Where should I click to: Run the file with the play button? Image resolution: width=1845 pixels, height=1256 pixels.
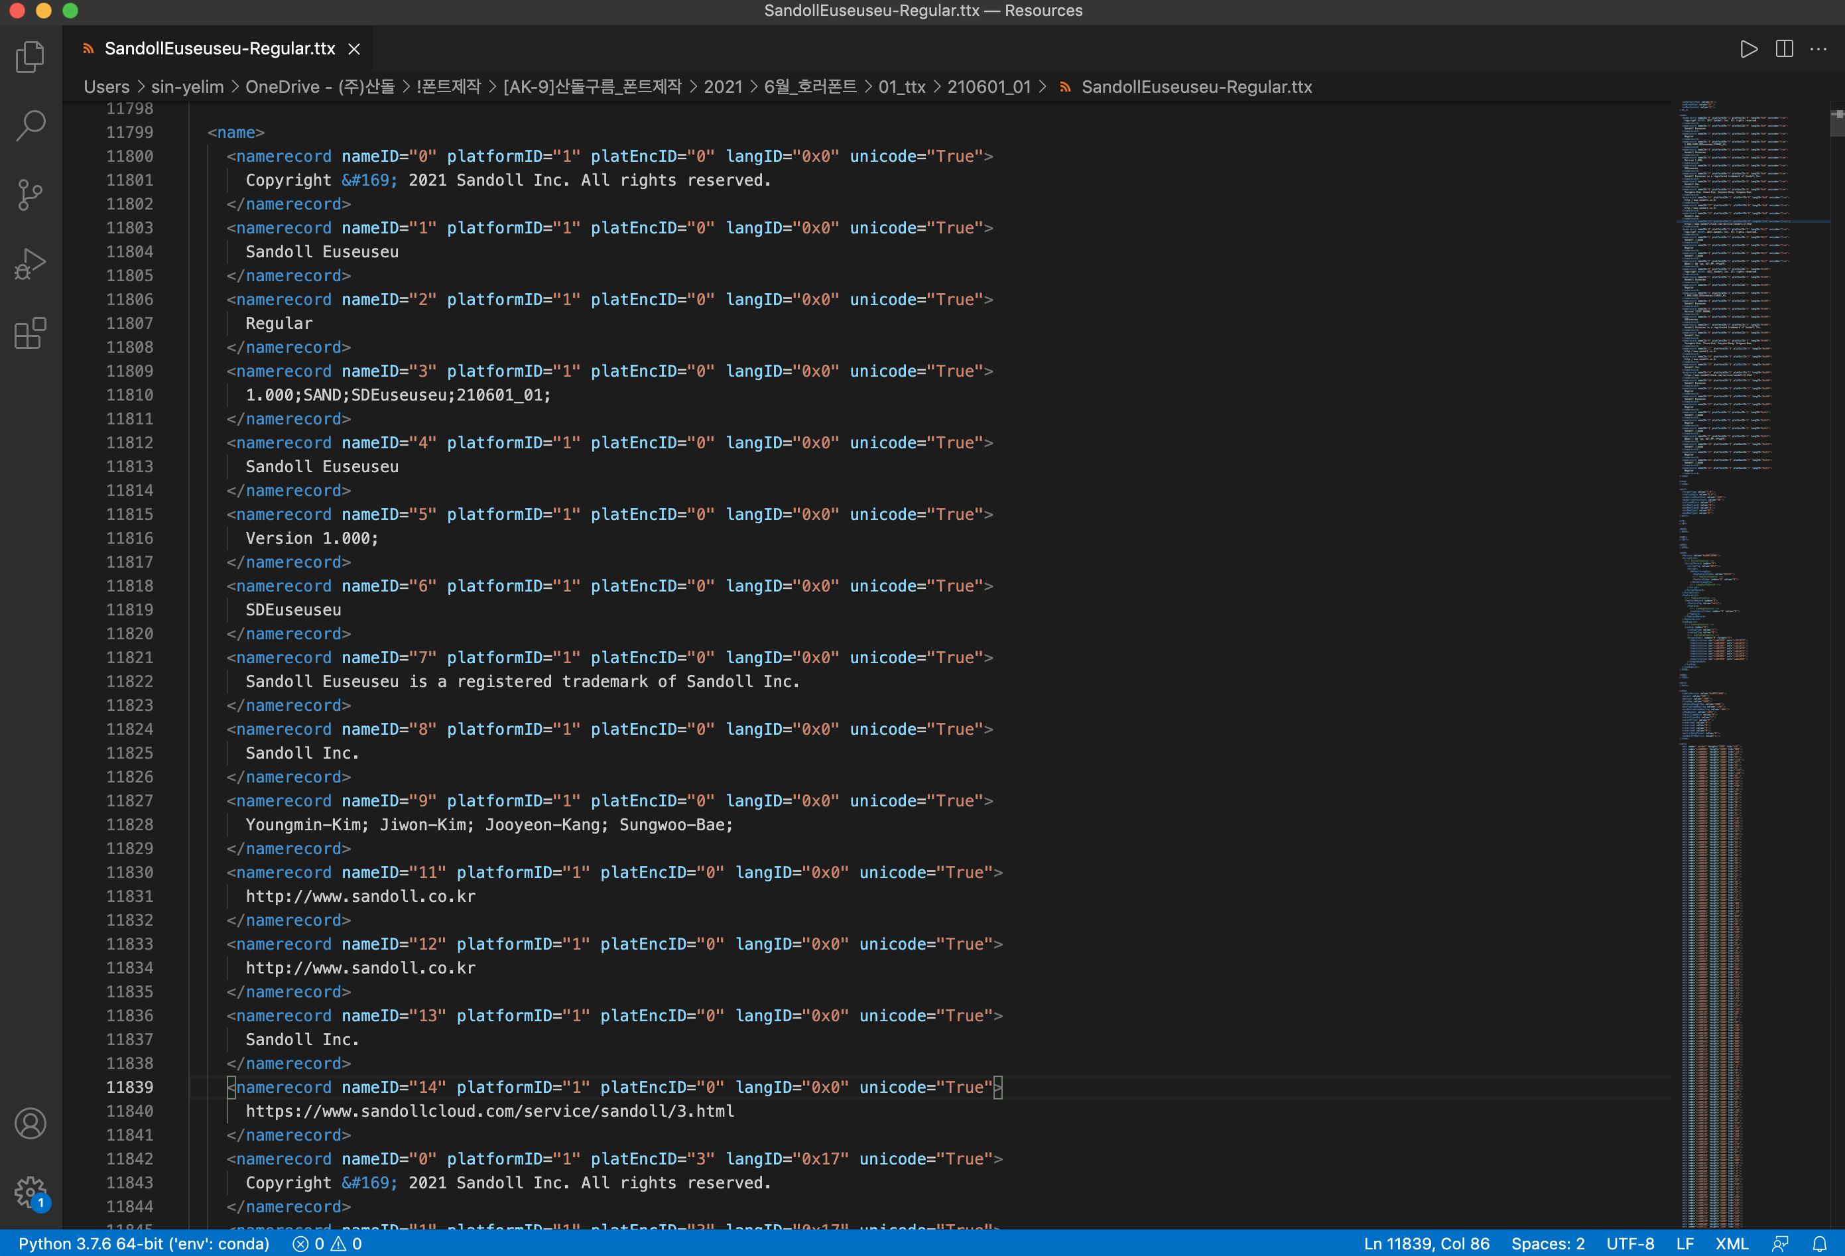click(1748, 49)
